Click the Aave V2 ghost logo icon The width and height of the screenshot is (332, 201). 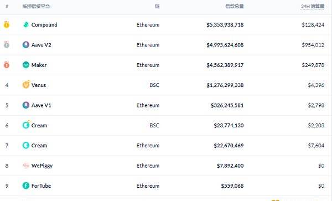pyautogui.click(x=26, y=45)
